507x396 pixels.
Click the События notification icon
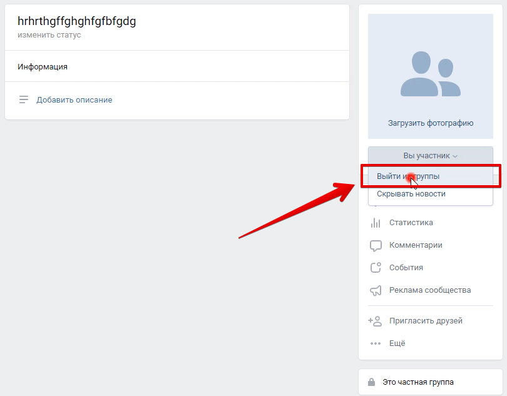tap(376, 268)
